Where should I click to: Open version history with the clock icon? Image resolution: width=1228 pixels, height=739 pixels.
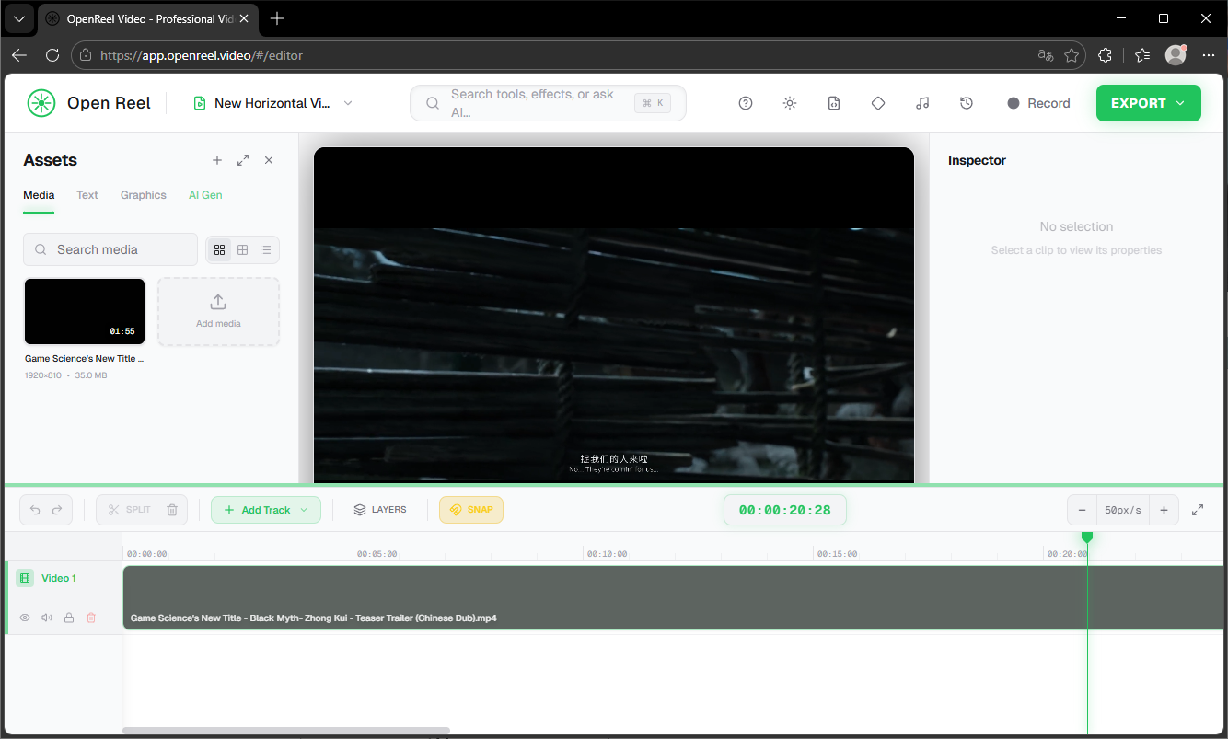[967, 103]
